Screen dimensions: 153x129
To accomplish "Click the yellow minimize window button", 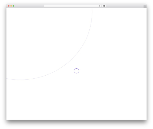I will coord(11,6).
